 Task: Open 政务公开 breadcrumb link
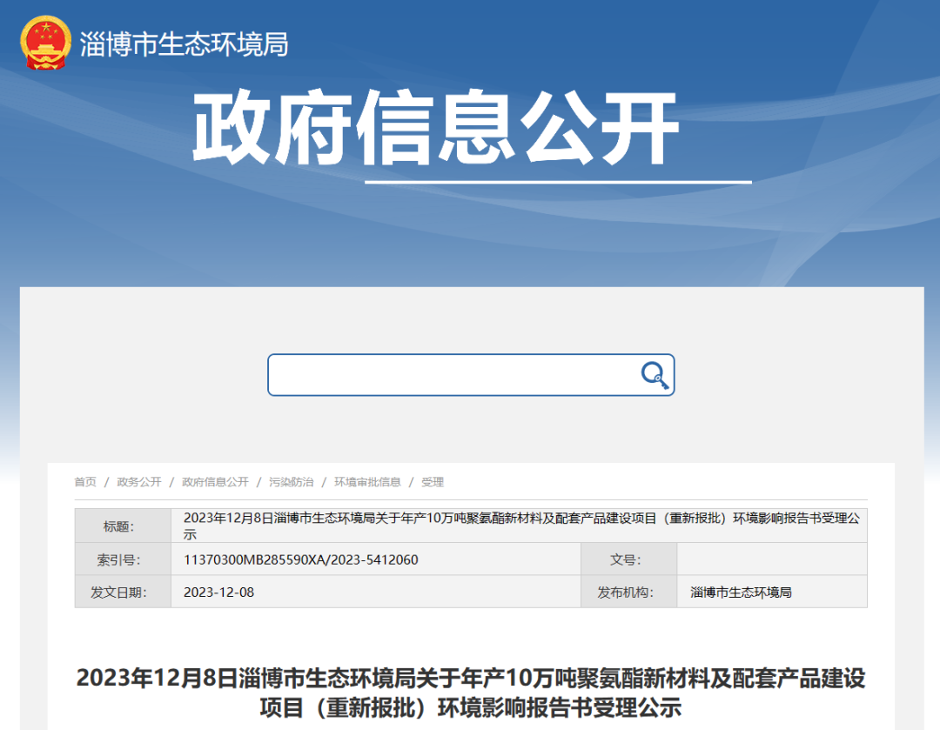[x=139, y=482]
